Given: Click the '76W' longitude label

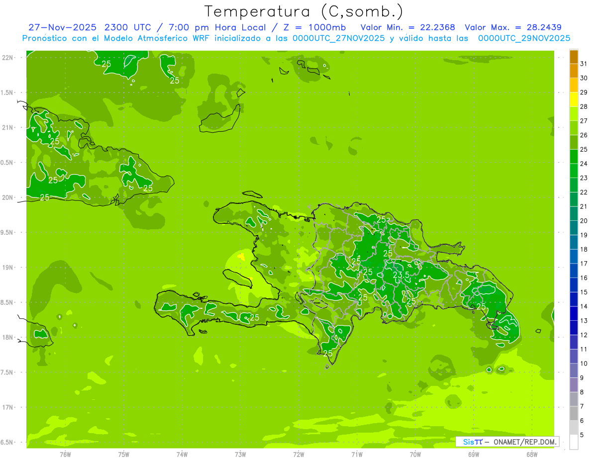Looking at the screenshot, I should (x=65, y=455).
